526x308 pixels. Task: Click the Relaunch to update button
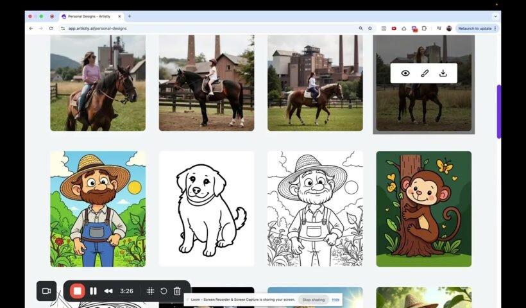(x=475, y=28)
